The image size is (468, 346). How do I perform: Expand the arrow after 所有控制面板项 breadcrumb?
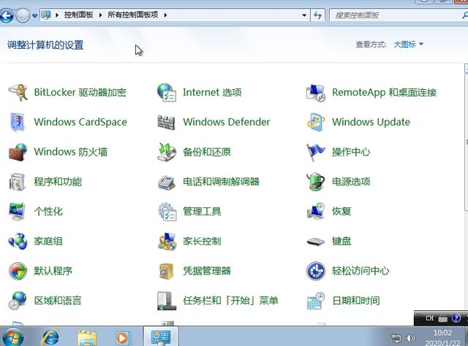click(165, 15)
